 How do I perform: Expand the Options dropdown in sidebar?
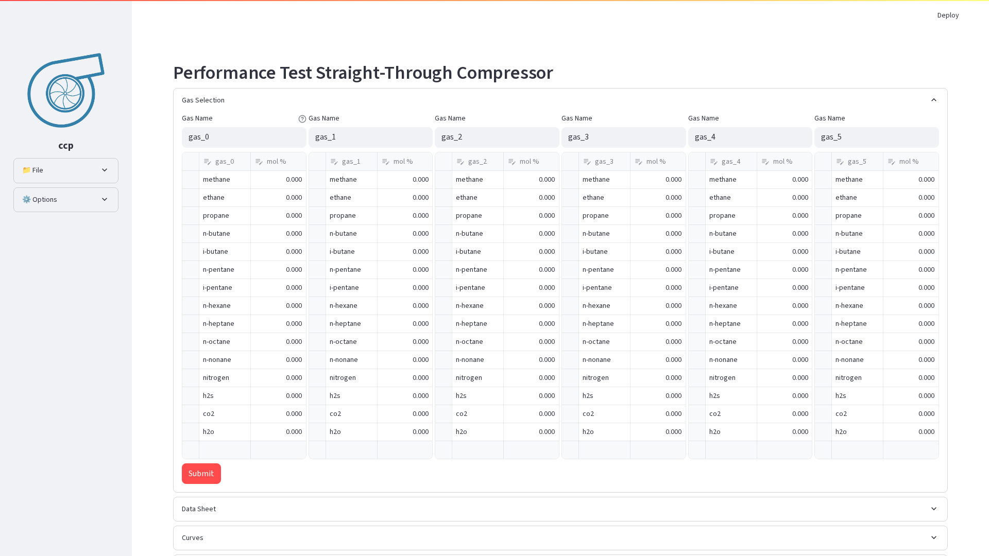[x=66, y=200]
